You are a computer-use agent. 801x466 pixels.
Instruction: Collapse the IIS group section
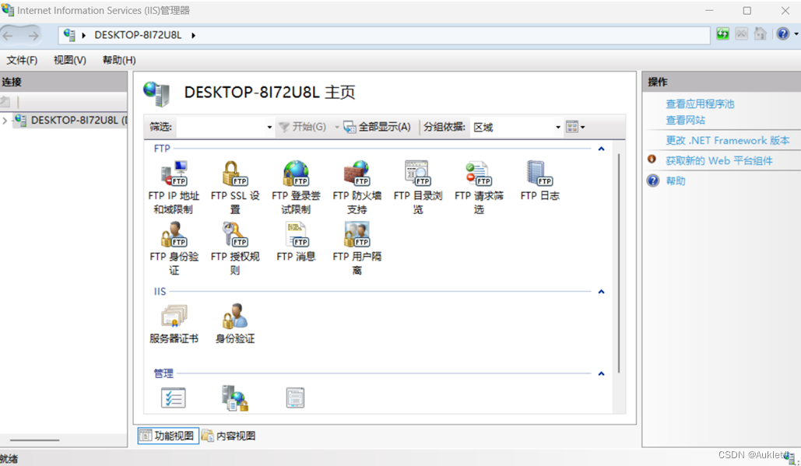[x=601, y=292]
